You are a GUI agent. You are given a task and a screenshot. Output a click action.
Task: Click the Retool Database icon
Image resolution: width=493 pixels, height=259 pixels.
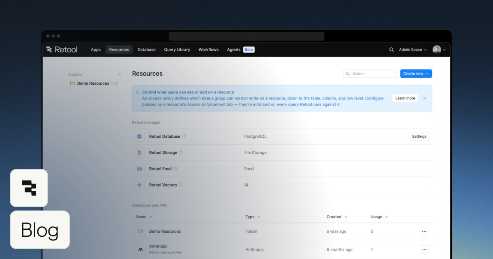(139, 136)
